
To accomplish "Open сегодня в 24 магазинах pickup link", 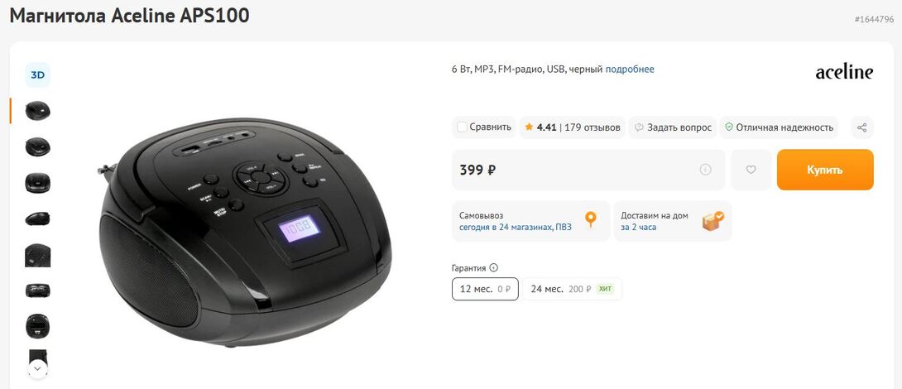I will click(516, 228).
